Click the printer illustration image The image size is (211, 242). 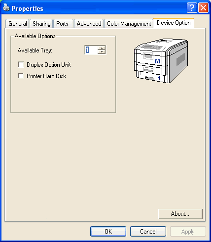coord(161,61)
